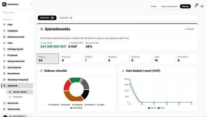Click the document icon next to Ajánlatkezelés
The width and height of the screenshot is (207, 117).
coord(42,29)
